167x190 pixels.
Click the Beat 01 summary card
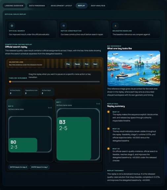pyautogui.click(x=135, y=116)
